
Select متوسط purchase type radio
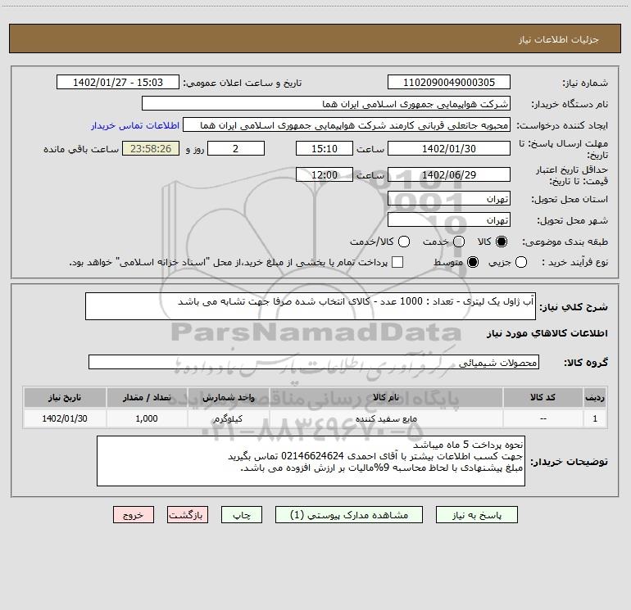pos(473,262)
